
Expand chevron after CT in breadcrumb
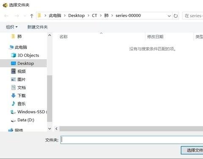(x=101, y=16)
